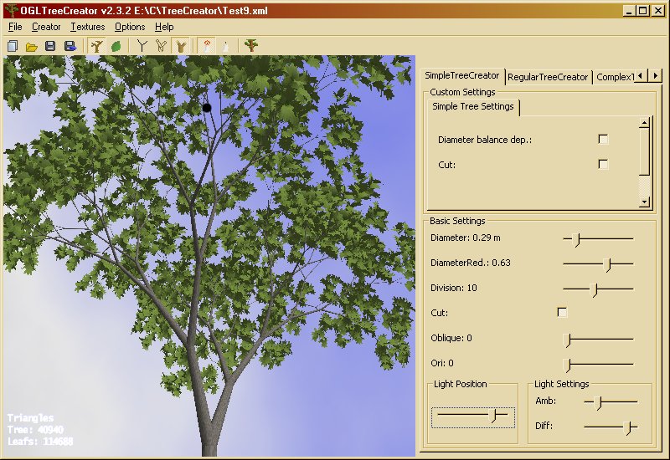Viewport: 670px width, 460px height.
Task: Enable the Diameter balance dep. checkbox
Action: (x=603, y=140)
